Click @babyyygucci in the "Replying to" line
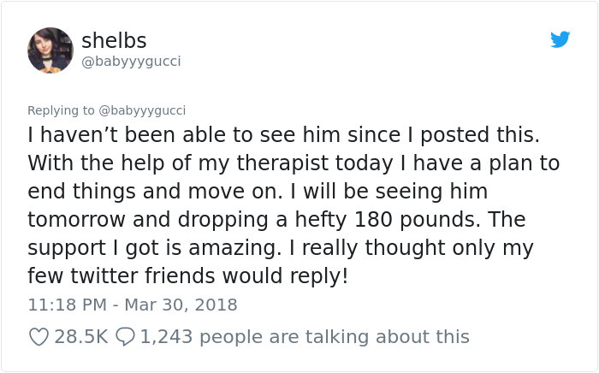599x373 pixels. tap(142, 110)
